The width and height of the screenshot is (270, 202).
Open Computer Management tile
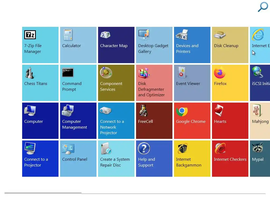78,121
